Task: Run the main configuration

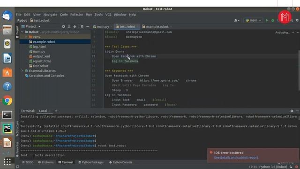Action: pyautogui.click(x=267, y=20)
